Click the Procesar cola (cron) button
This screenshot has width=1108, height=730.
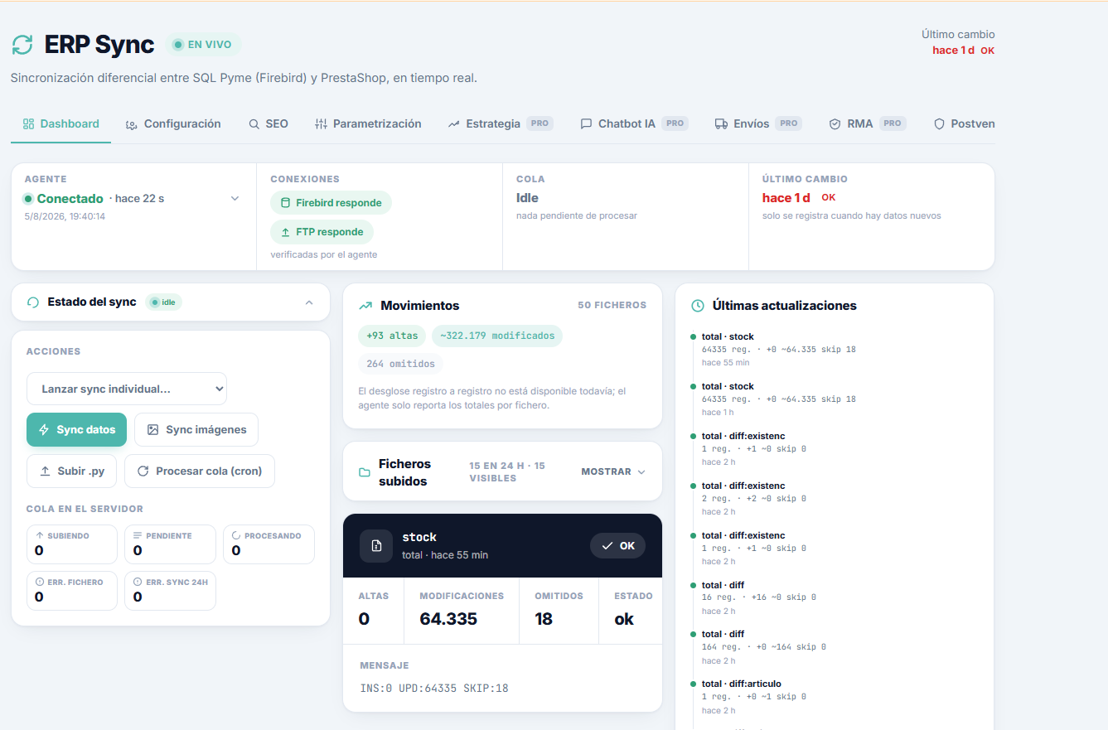200,471
